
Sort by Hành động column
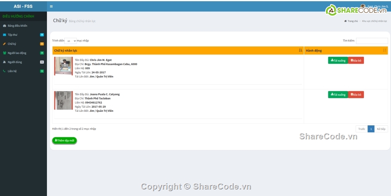[346, 51]
